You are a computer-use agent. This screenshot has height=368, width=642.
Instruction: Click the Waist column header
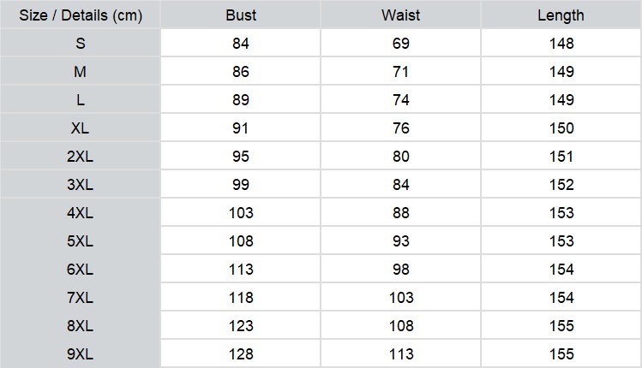pyautogui.click(x=401, y=15)
